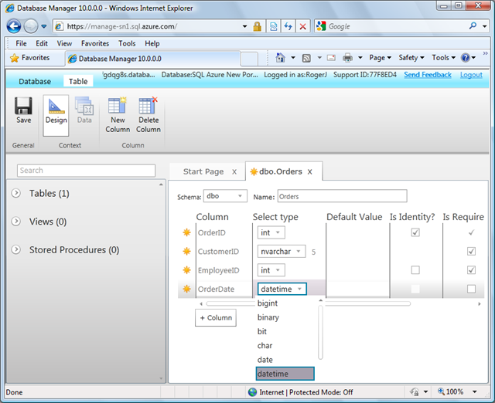Toggle Is Required for CustomerID
Viewport: 495px width, 403px height.
[471, 252]
